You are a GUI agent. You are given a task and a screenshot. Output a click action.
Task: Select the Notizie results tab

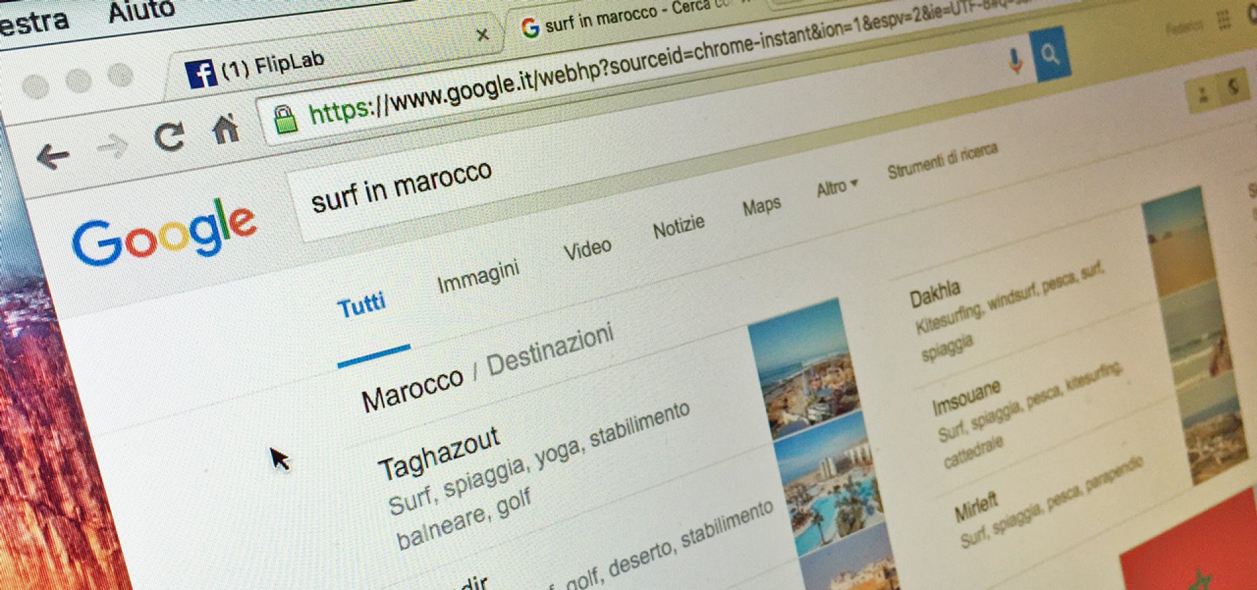[678, 227]
